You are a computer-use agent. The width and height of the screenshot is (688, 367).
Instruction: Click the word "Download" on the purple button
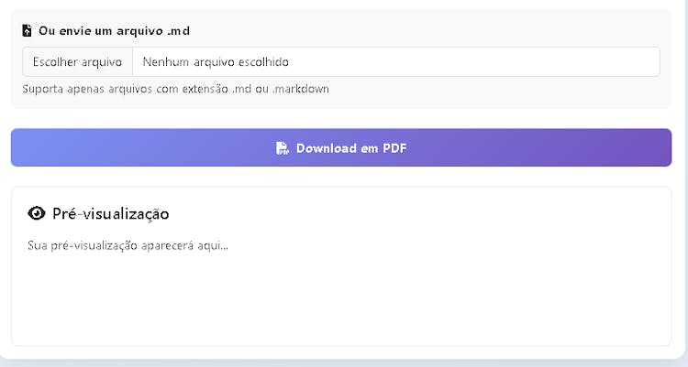point(326,148)
